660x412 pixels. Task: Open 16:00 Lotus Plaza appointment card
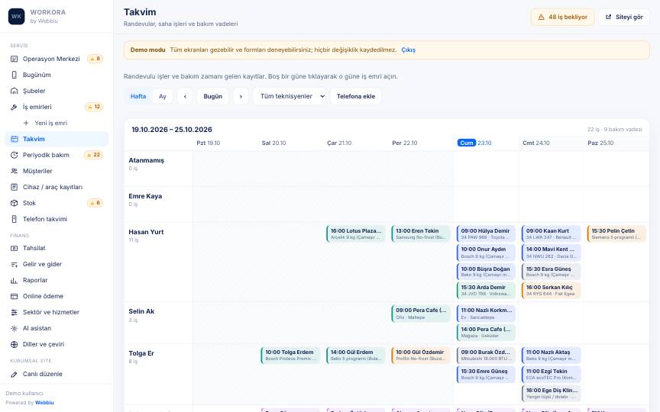[x=356, y=233]
